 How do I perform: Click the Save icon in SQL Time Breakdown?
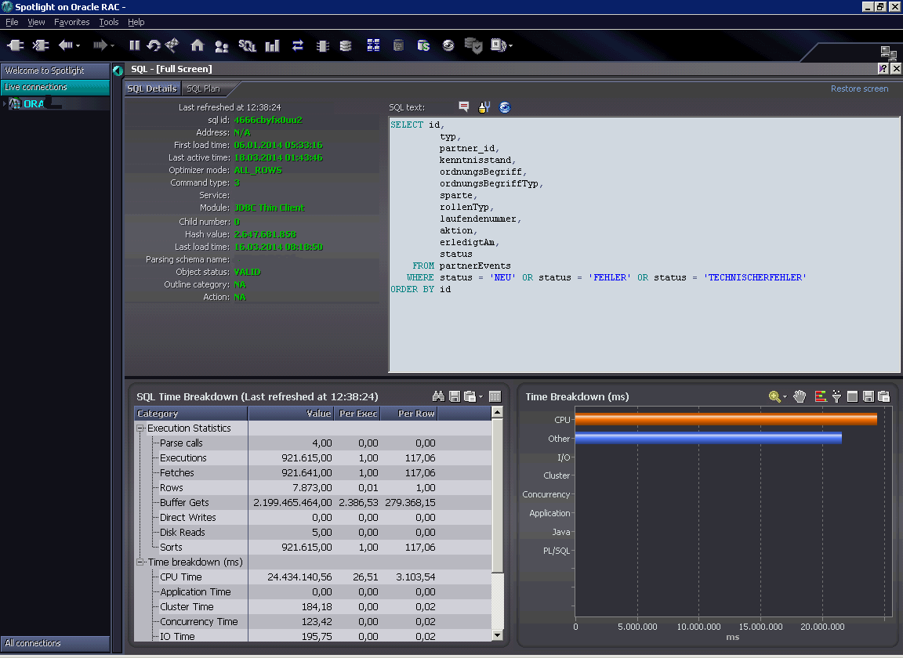455,396
